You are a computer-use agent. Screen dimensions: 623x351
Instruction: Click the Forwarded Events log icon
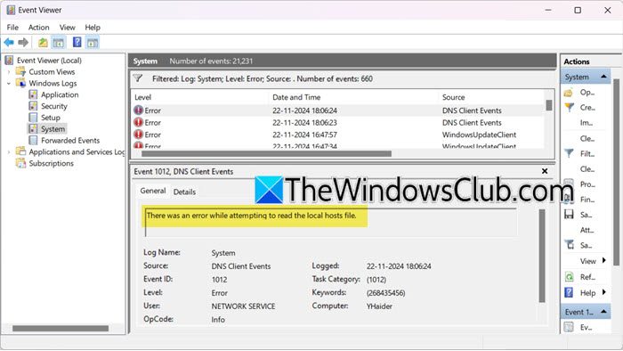tap(34, 141)
